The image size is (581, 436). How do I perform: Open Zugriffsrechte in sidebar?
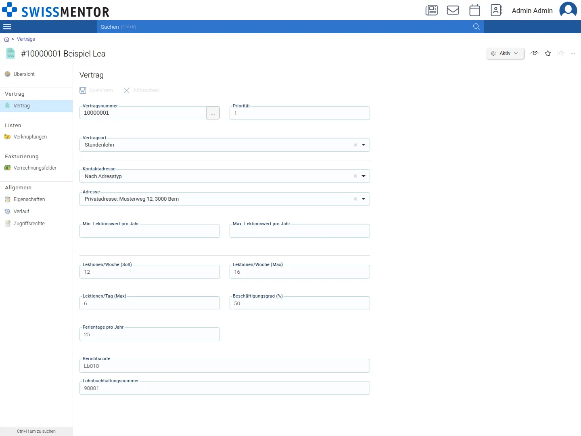(36, 224)
